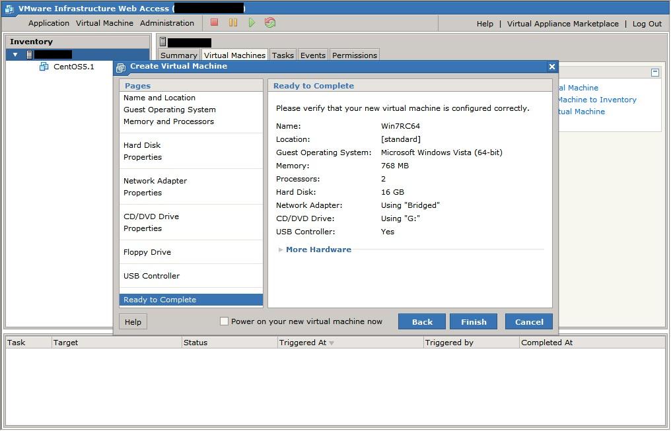Click the host icon above the tabs

[162, 42]
